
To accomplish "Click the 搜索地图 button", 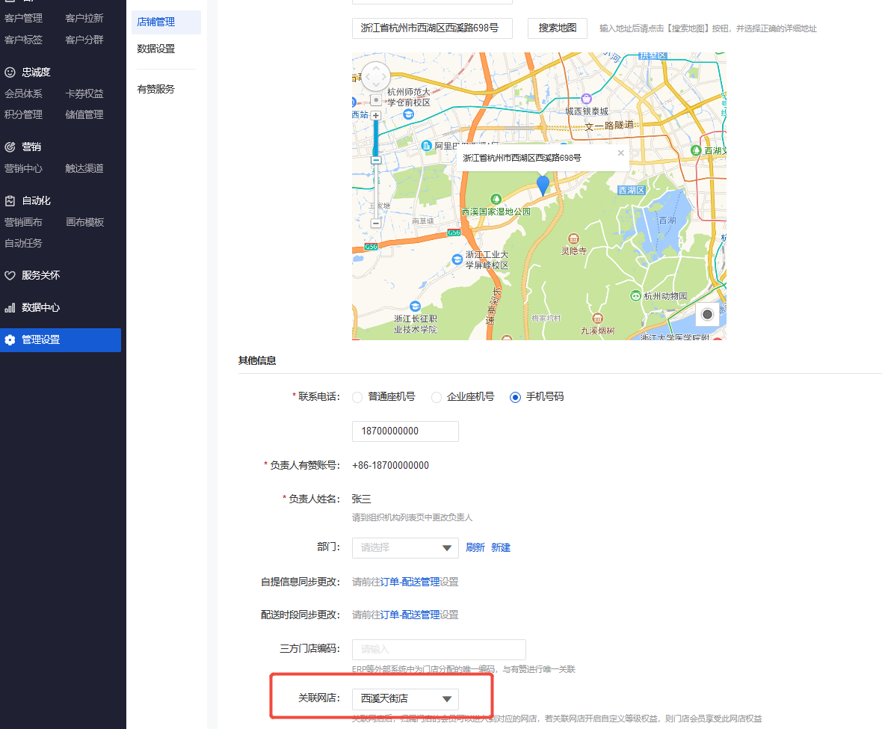I will pos(558,28).
